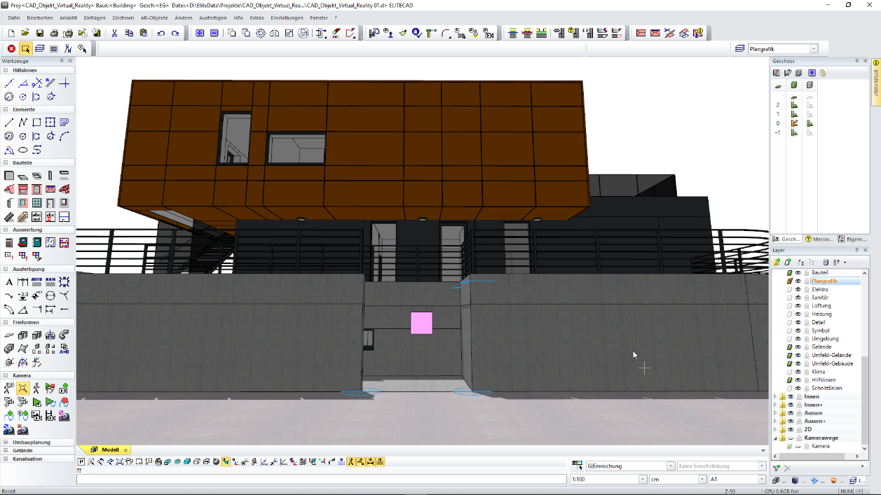Select the text tool in Ausfertigung
Viewport: 881px width, 495px height.
click(x=9, y=282)
